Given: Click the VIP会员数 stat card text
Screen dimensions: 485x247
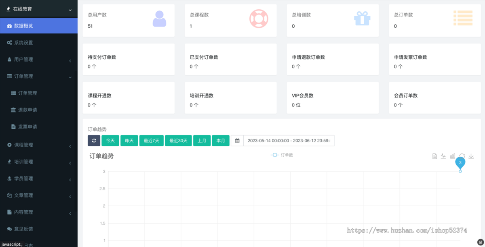Looking at the screenshot, I should 303,95.
